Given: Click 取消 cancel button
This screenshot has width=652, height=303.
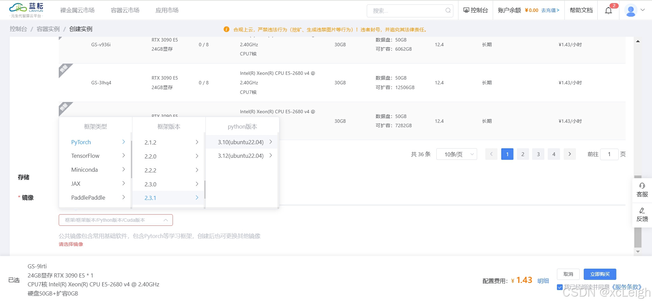Looking at the screenshot, I should tap(568, 274).
